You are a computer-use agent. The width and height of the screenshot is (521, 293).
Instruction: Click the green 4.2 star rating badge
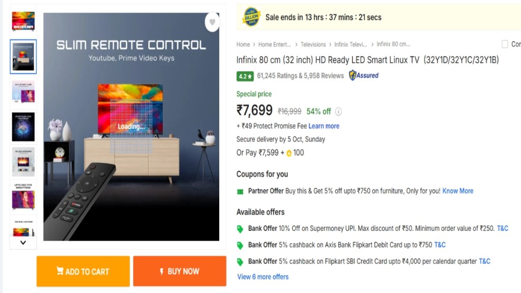pos(245,76)
